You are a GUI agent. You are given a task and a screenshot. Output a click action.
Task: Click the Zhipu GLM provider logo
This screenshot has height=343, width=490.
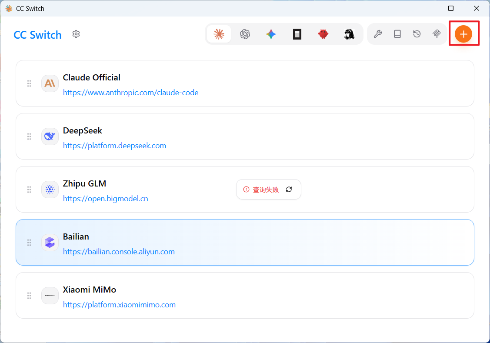[x=50, y=189]
